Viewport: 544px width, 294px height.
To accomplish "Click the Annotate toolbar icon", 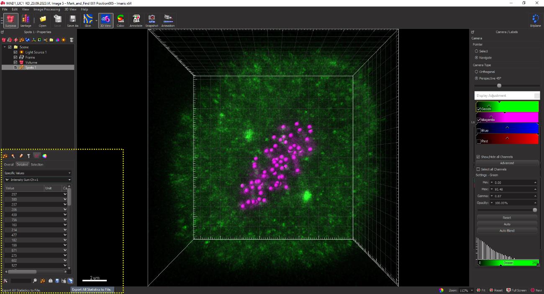I will 136,20.
